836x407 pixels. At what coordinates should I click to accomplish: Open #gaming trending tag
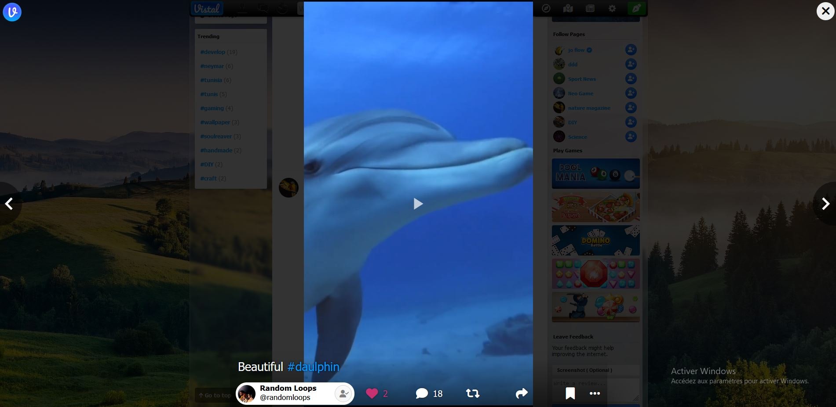tap(212, 108)
